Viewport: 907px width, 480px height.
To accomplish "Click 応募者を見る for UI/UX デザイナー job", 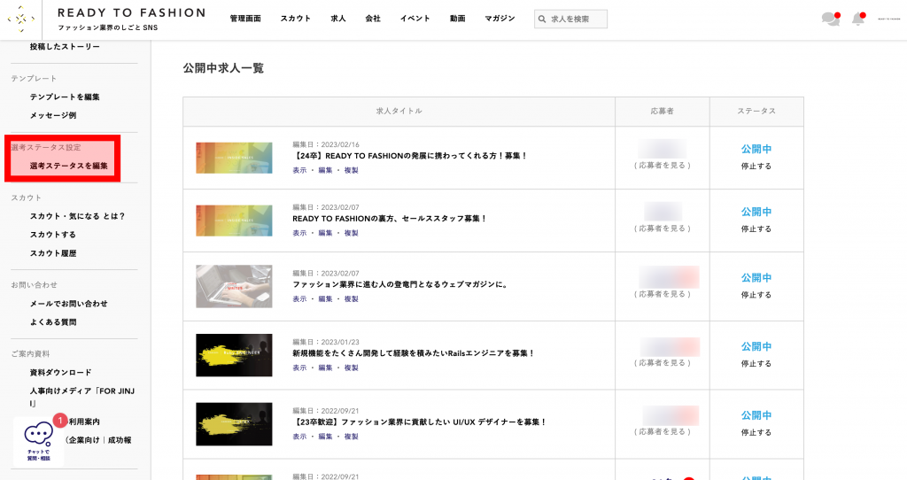I will pos(663,430).
